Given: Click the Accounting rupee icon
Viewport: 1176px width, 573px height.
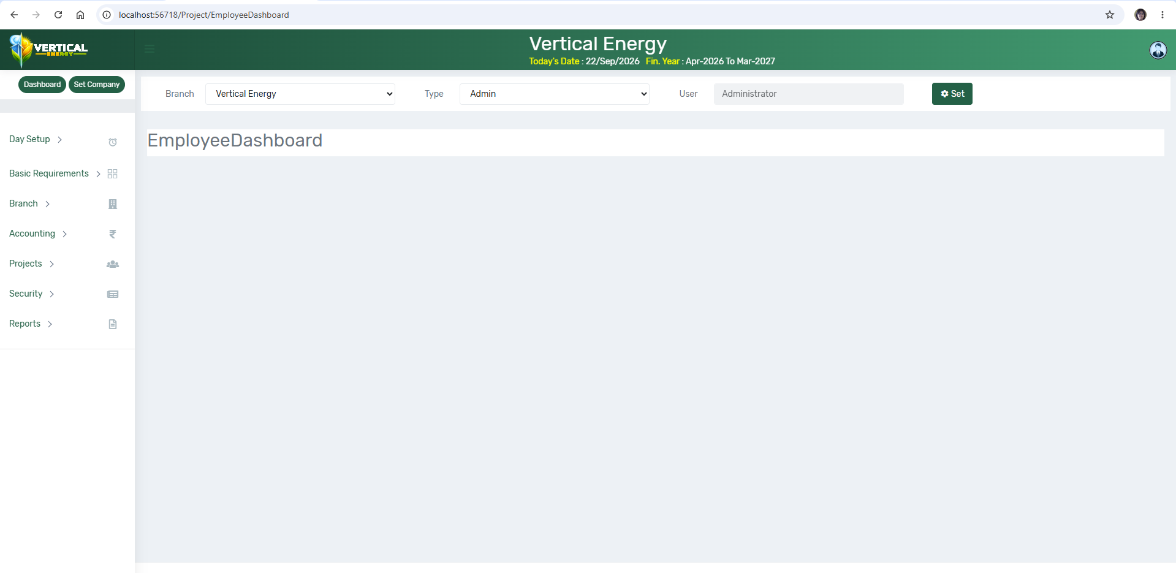Looking at the screenshot, I should tap(113, 234).
